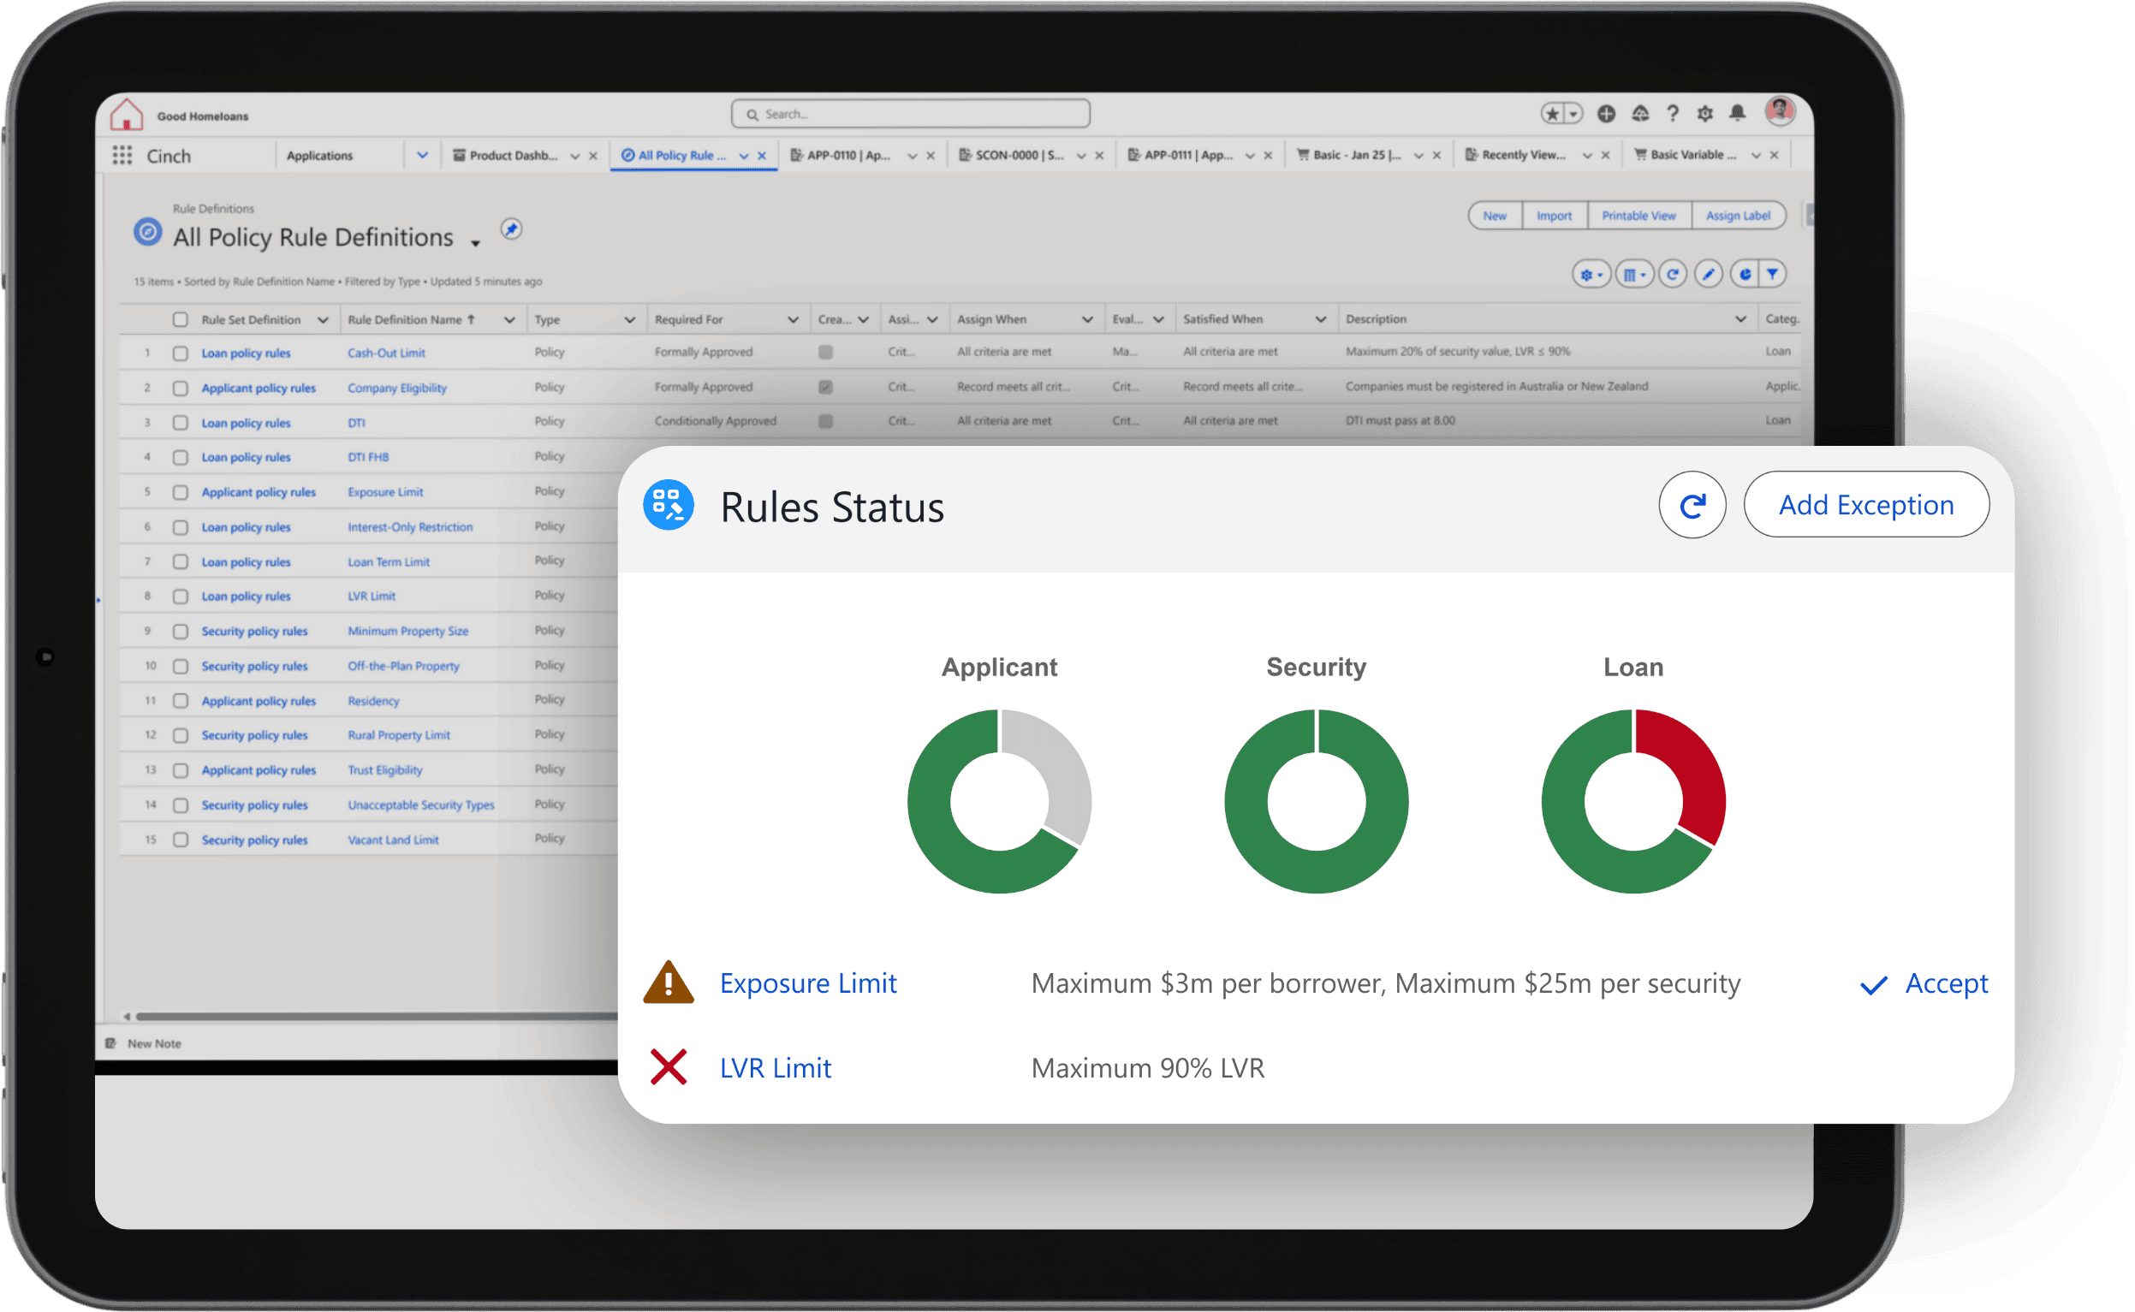This screenshot has height=1312, width=2135.
Task: Click the charts pie icon in list toolbar
Action: tap(1745, 274)
